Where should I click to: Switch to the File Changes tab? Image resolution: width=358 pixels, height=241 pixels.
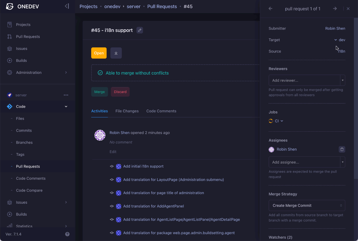[127, 111]
